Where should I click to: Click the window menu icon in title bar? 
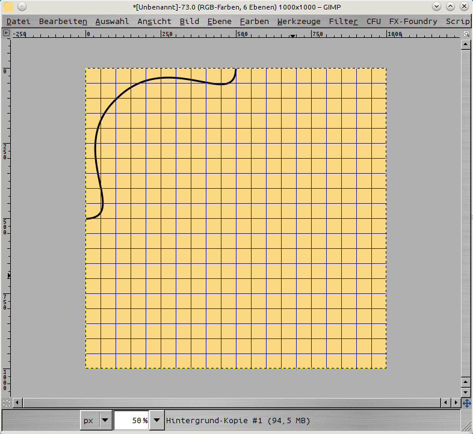8,7
